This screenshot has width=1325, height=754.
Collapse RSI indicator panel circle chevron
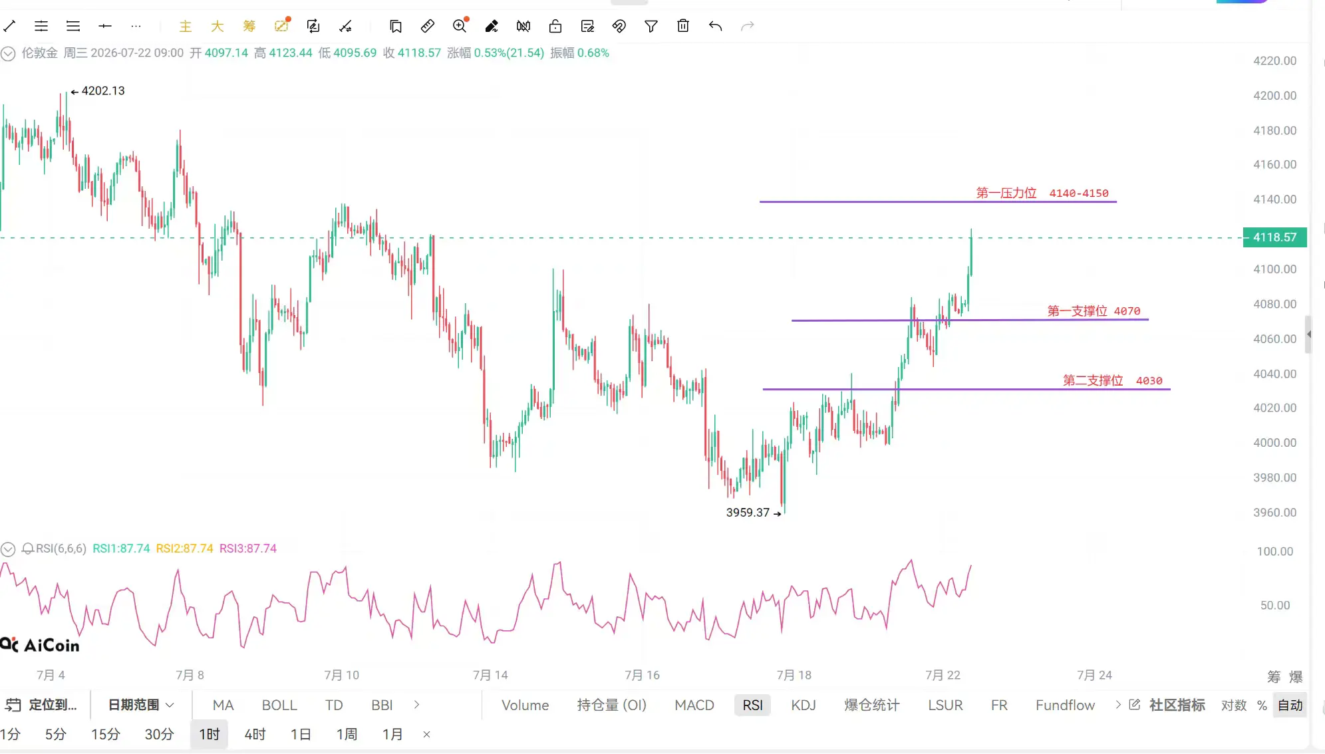coord(8,549)
